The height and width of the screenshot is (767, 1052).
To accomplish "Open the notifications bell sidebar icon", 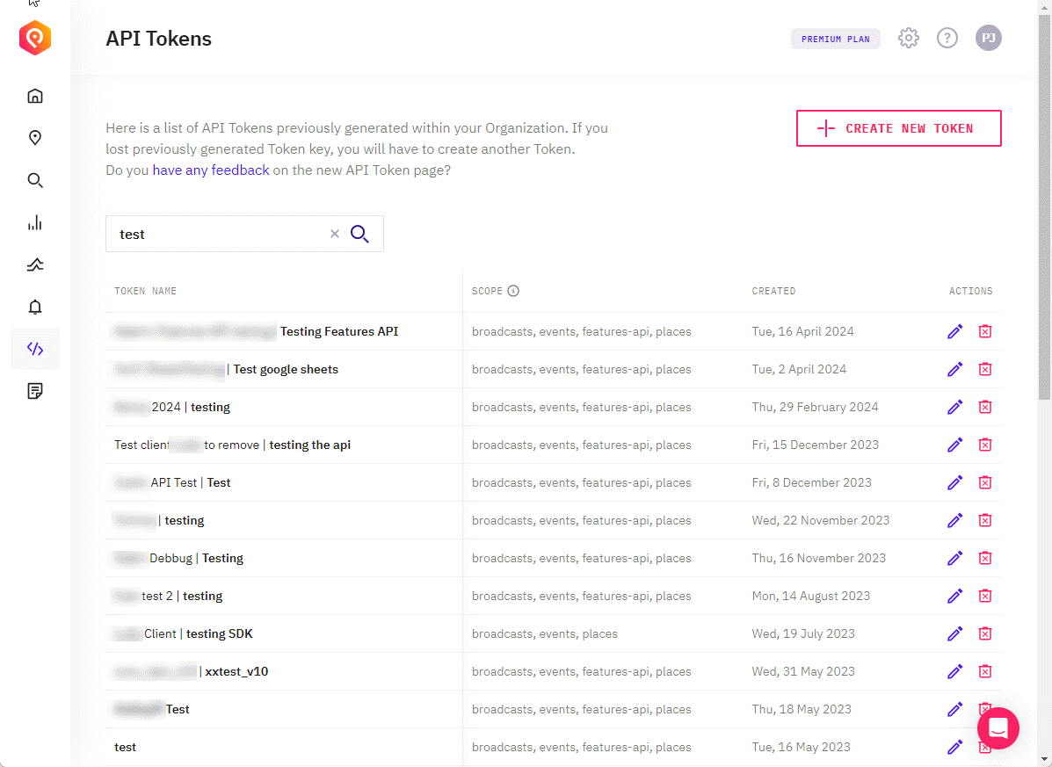I will tap(35, 308).
